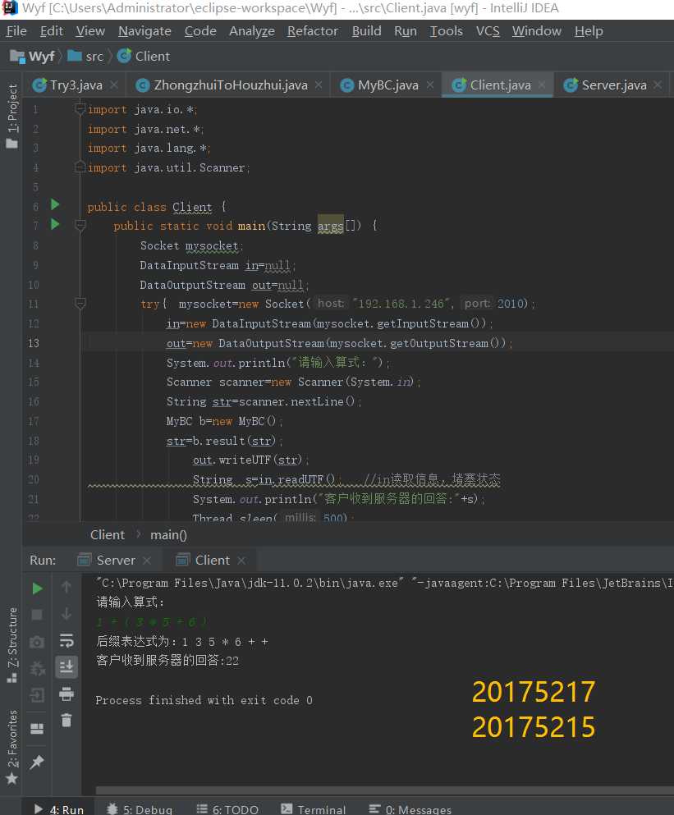Image resolution: width=674 pixels, height=815 pixels.
Task: Toggle scroll to end of console
Action: coord(66,666)
